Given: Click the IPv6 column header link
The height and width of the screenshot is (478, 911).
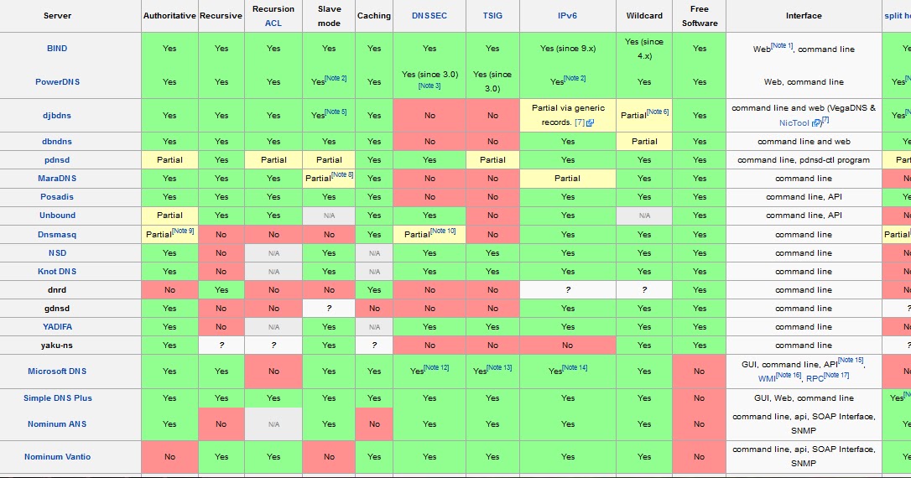Looking at the screenshot, I should tap(567, 16).
